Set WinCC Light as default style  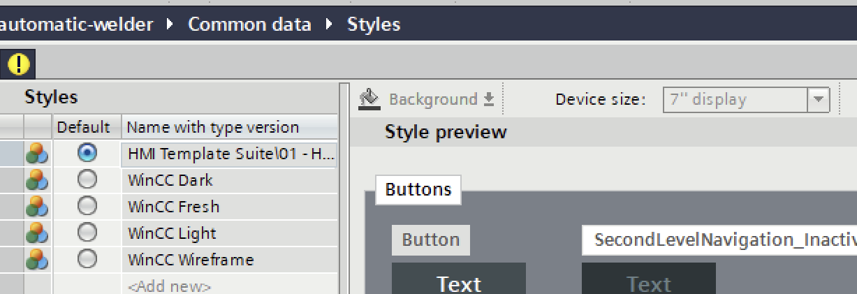pos(87,233)
